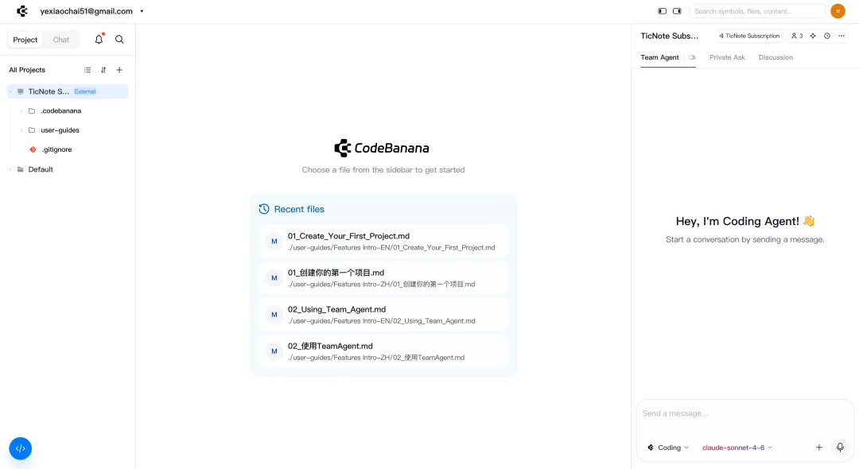Open the Coding mode dropdown
Image resolution: width=859 pixels, height=469 pixels.
click(x=668, y=448)
